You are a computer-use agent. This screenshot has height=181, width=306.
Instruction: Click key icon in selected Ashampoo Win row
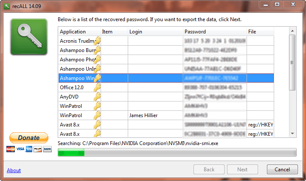click(x=97, y=78)
